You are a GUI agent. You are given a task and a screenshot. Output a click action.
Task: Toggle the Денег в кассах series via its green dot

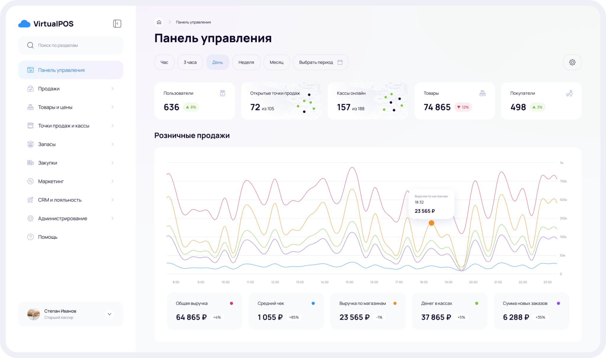tap(476, 303)
